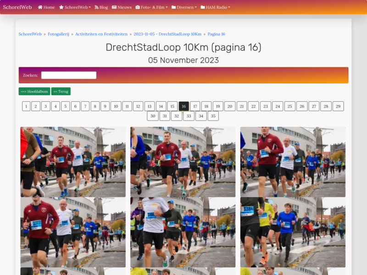The width and height of the screenshot is (367, 275).
Task: Click the newspaper icon beside Nieuws
Action: pos(114,7)
